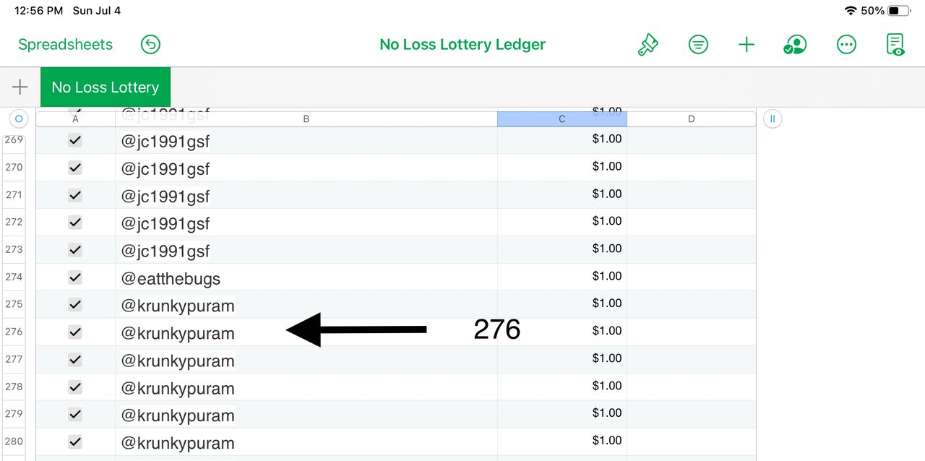The image size is (925, 461).
Task: Tap the Insert plus icon in toolbar
Action: click(747, 45)
